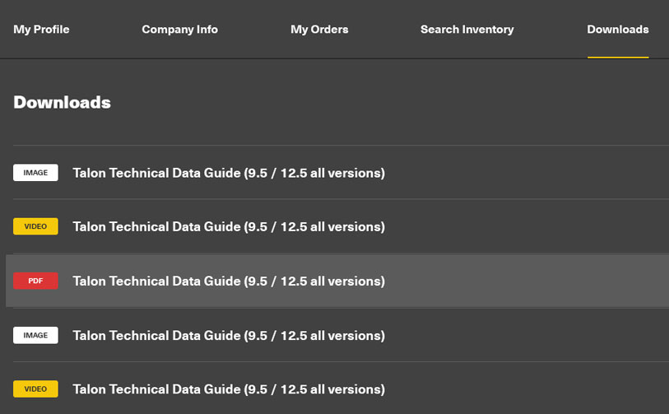Select the Downloads tab
Image resolution: width=669 pixels, height=414 pixels.
click(x=618, y=30)
